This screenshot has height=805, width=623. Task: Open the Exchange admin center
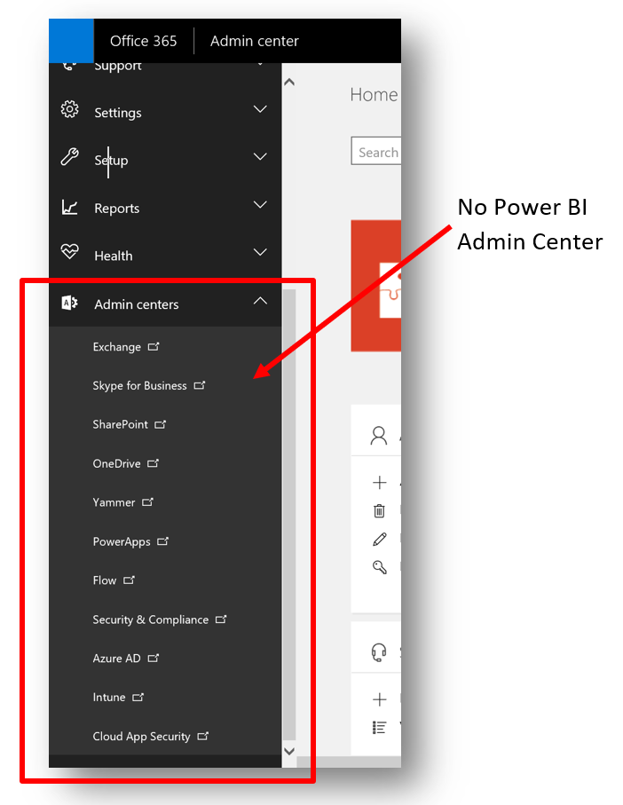click(x=116, y=347)
